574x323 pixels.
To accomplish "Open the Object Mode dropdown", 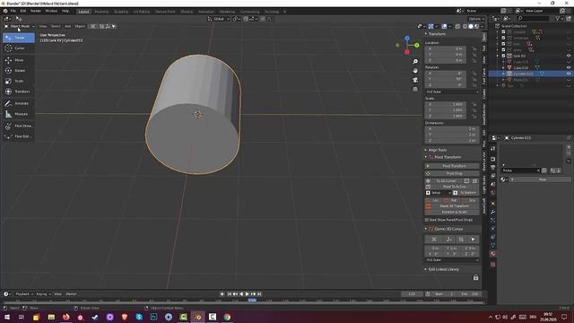I will 20,26.
